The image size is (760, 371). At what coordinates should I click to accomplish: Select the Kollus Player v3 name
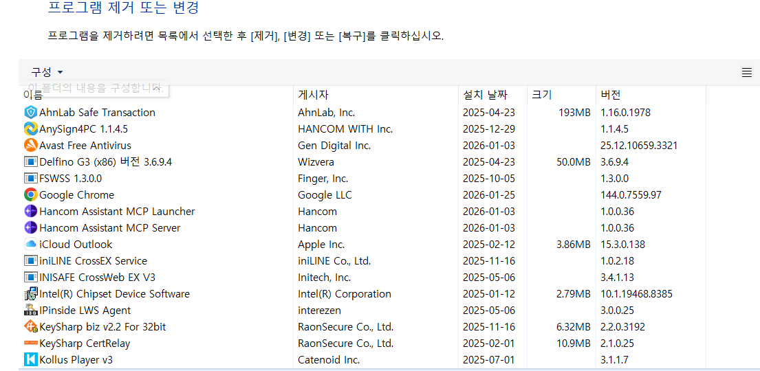pyautogui.click(x=76, y=360)
